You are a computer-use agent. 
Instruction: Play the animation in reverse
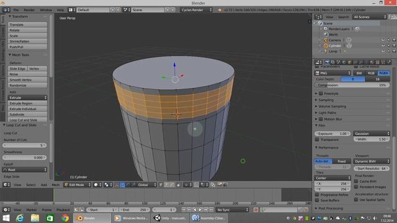195,210
